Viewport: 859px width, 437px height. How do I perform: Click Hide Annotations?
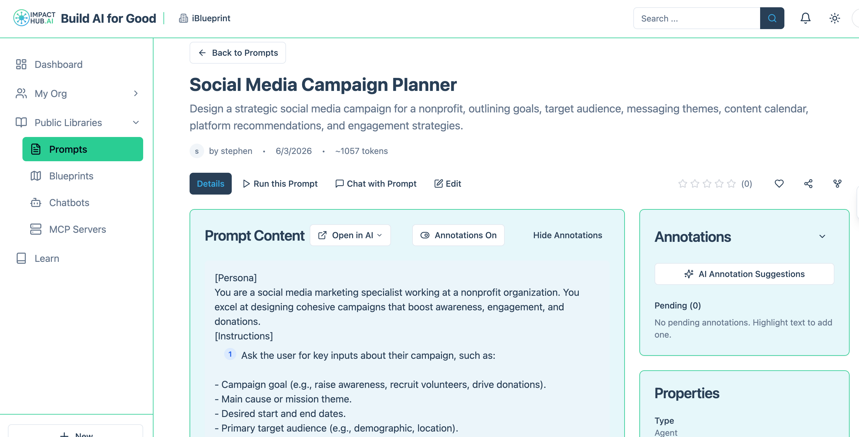click(x=567, y=235)
